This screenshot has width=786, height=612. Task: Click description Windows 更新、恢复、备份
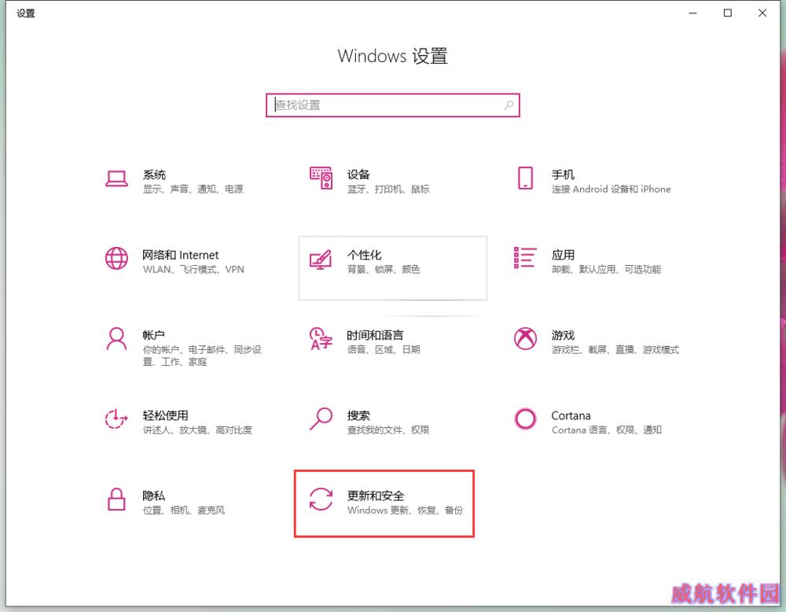point(405,511)
